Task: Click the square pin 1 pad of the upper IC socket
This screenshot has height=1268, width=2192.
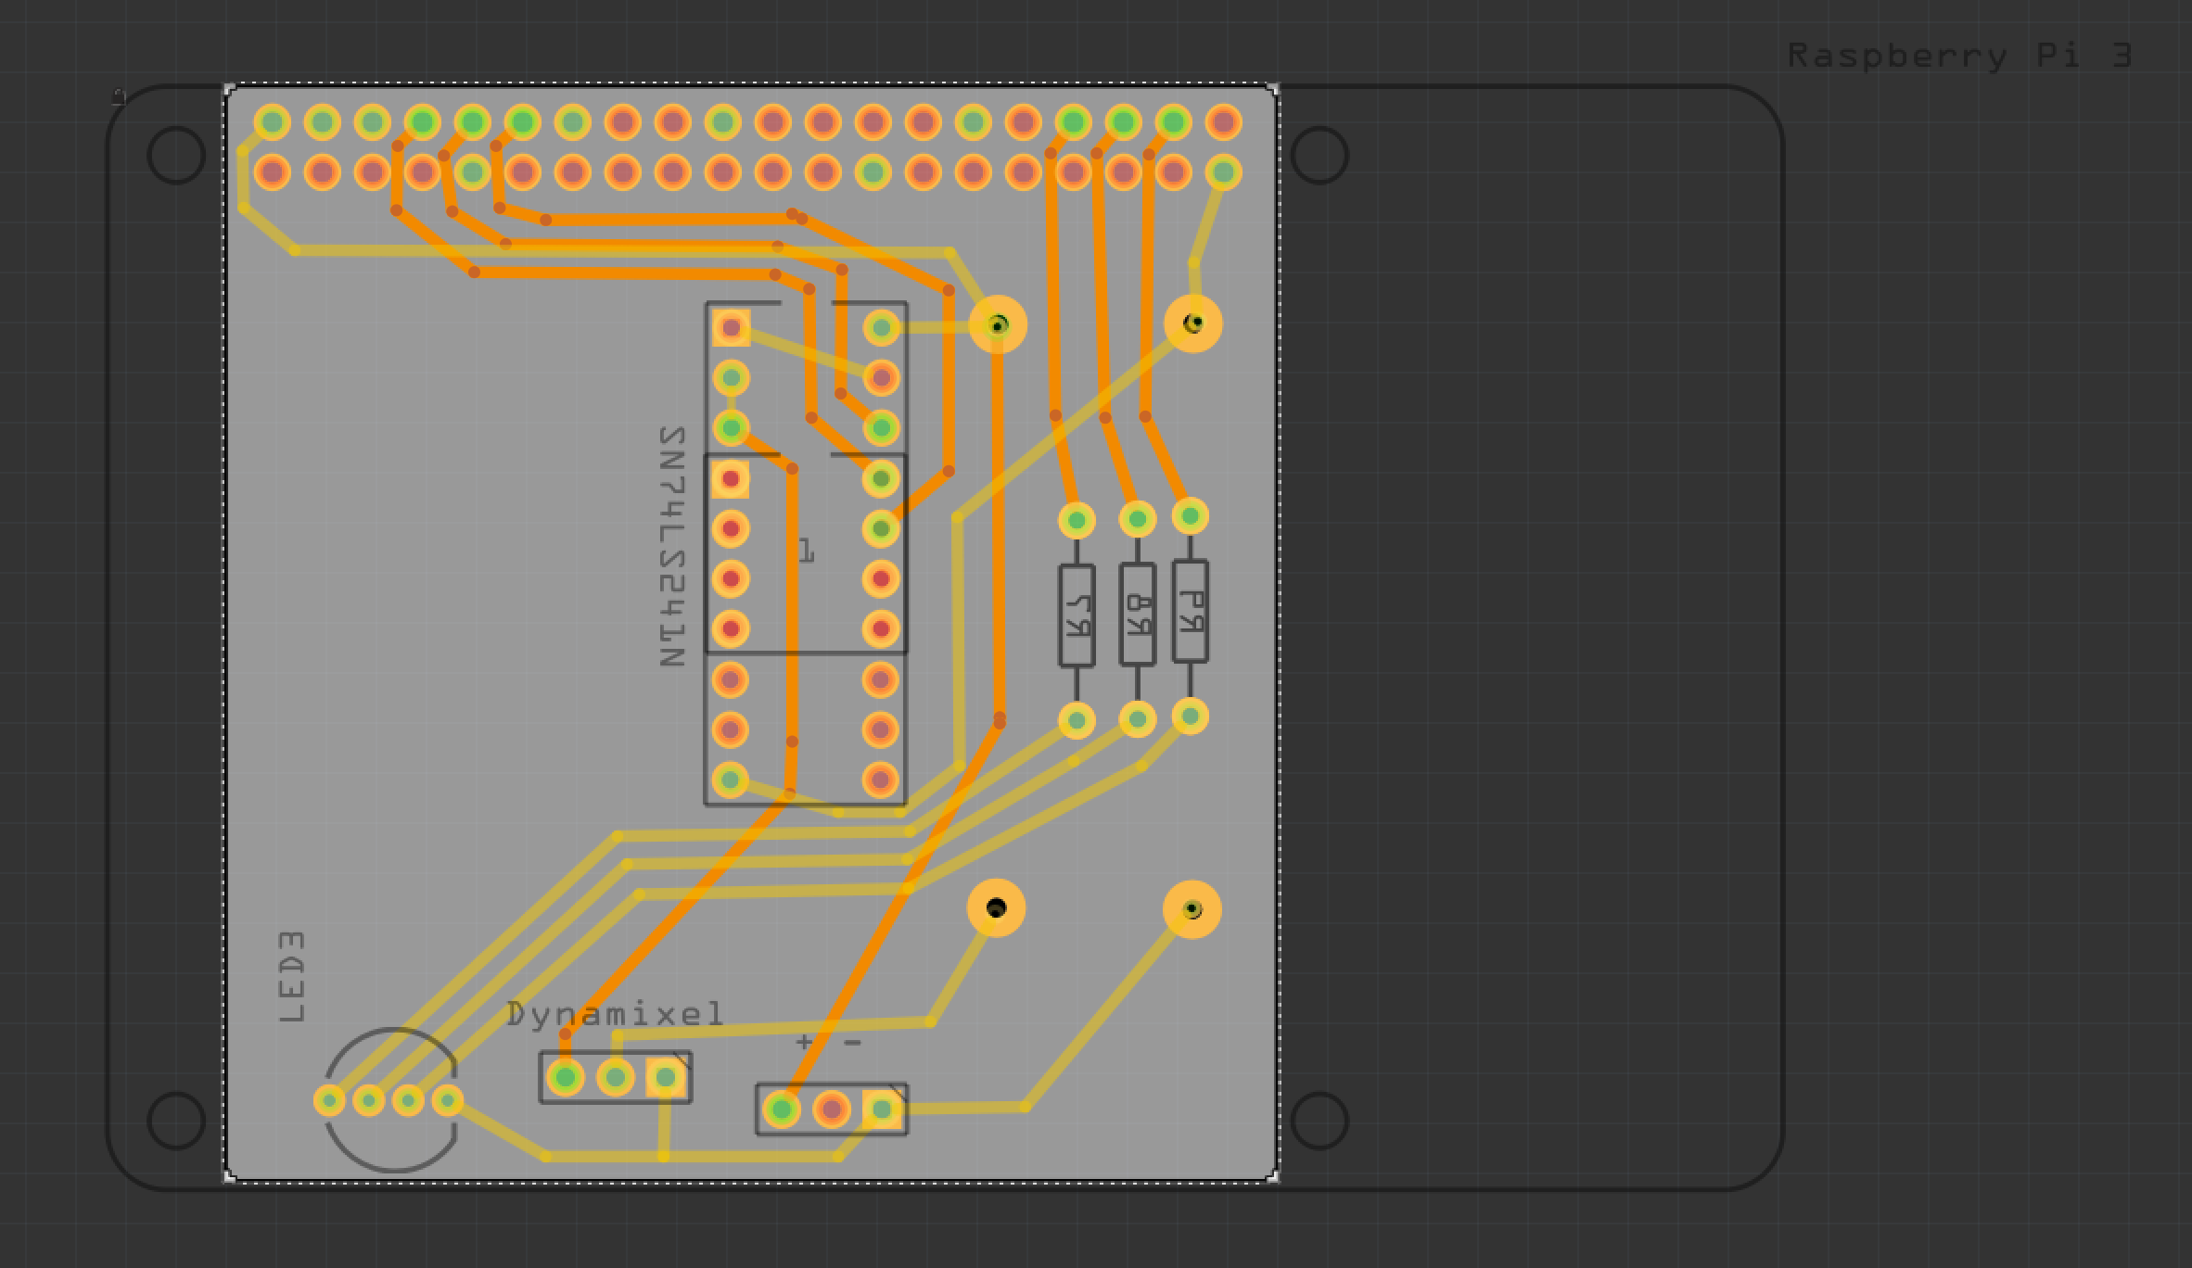Action: (x=732, y=327)
